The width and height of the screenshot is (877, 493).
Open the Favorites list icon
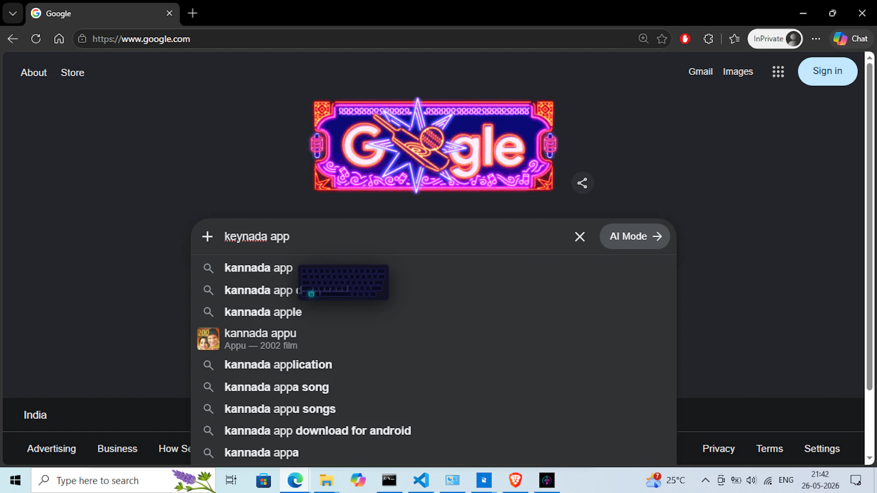[x=734, y=39]
